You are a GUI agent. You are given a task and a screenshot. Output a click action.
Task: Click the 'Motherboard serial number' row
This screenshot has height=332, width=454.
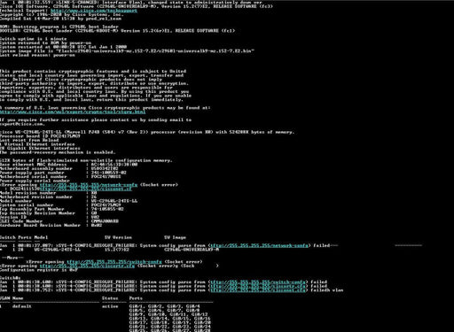pyautogui.click(x=60, y=177)
